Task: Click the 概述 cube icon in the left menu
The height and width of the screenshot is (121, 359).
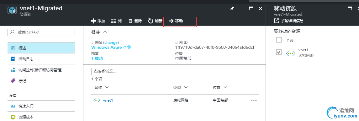Action: (13, 48)
